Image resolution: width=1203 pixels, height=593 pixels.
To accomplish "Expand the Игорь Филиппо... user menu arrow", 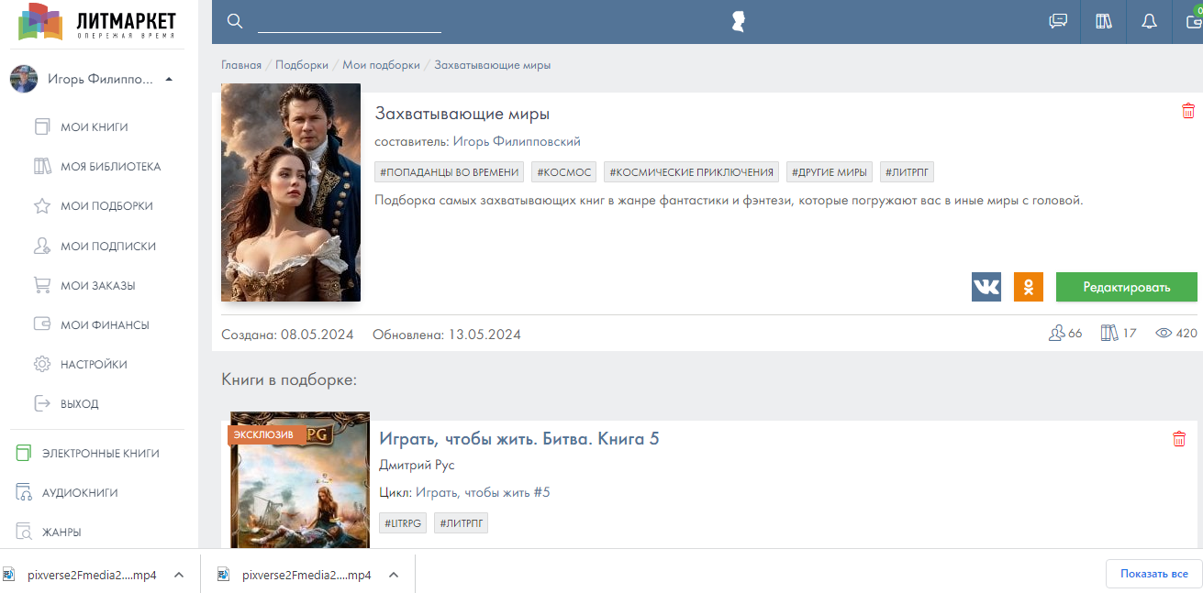I will coord(169,80).
